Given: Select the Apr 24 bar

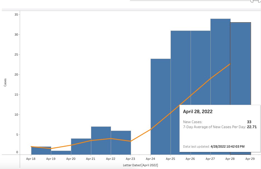Looking at the screenshot, I should click(161, 107).
